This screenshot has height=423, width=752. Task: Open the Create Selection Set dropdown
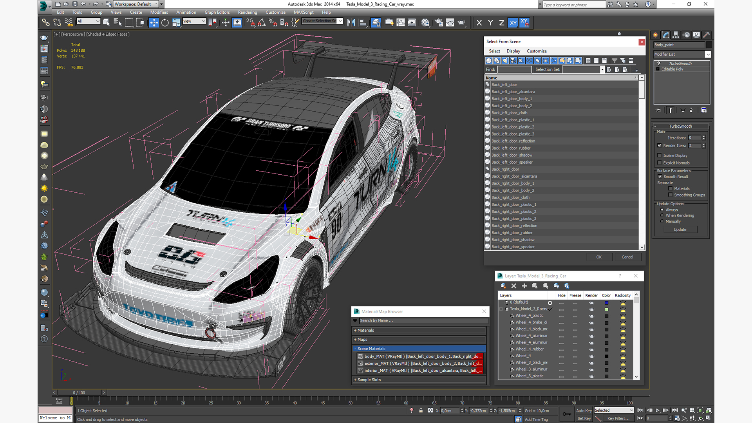(x=340, y=21)
